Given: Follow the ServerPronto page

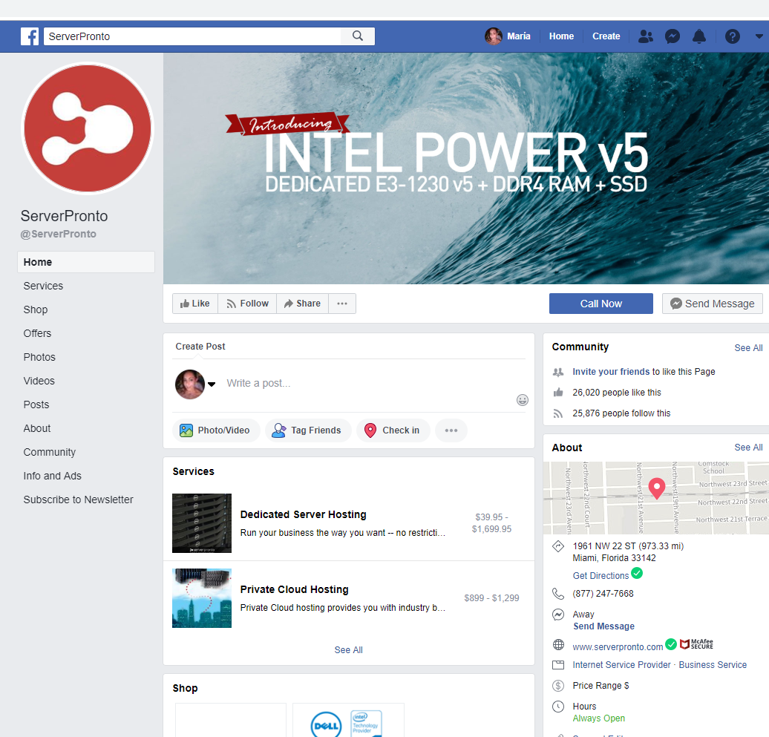Looking at the screenshot, I should pos(247,304).
